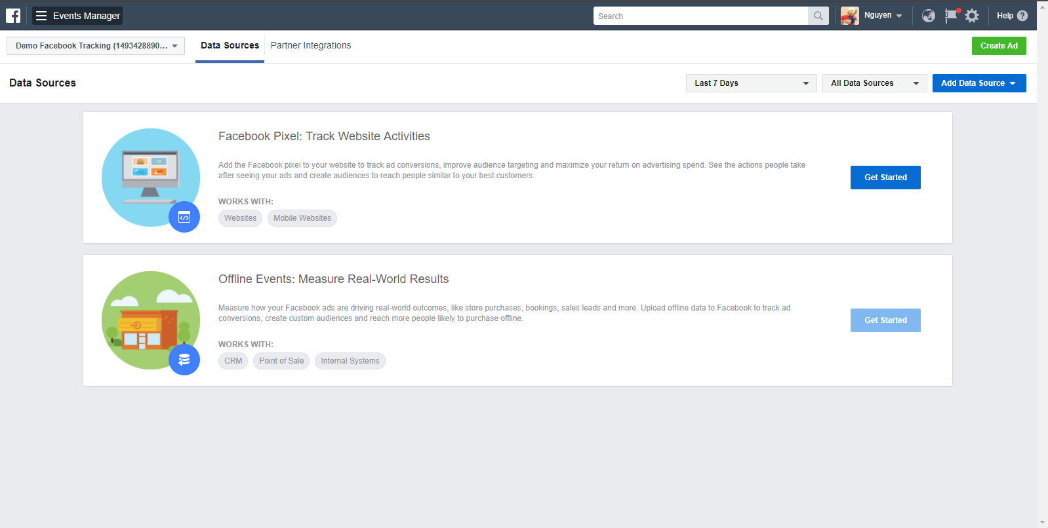Switch to the Partner Integrations tab
This screenshot has width=1048, height=528.
click(x=311, y=46)
